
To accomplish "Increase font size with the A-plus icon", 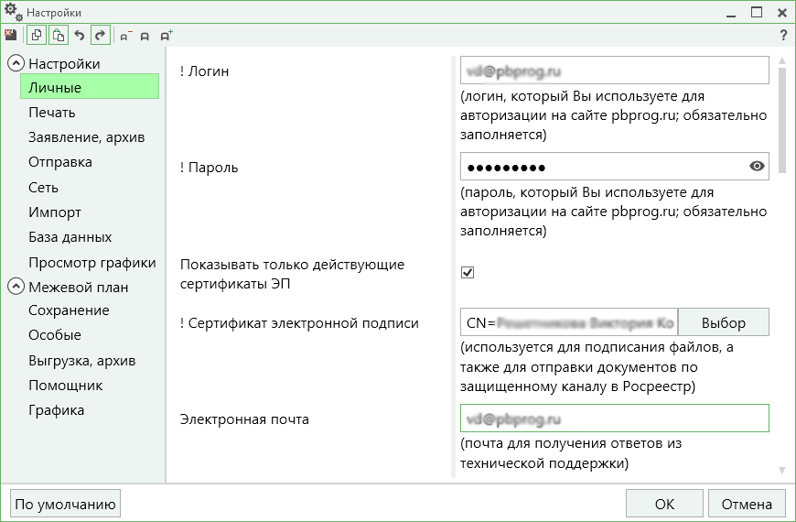I will (x=167, y=36).
